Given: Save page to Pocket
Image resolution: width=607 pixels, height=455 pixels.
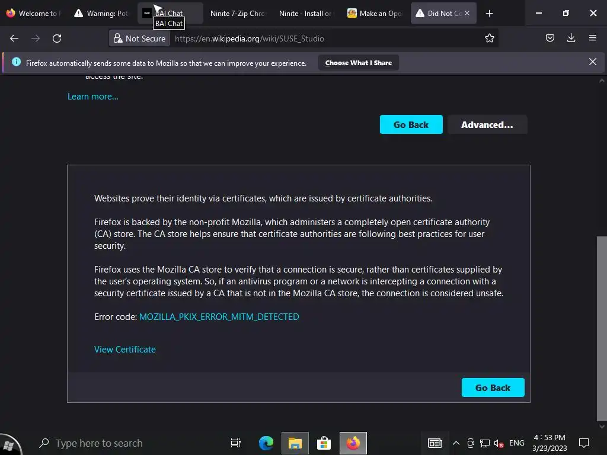Looking at the screenshot, I should [x=550, y=38].
